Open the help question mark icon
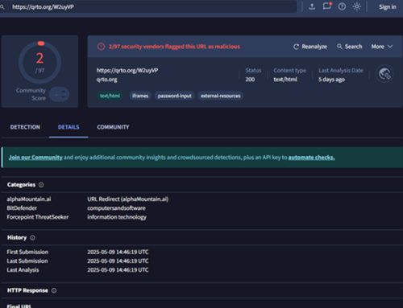Viewport: 403px width, 308px height. [342, 6]
